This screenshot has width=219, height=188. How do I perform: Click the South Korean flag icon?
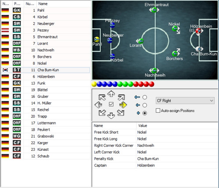point(5,70)
